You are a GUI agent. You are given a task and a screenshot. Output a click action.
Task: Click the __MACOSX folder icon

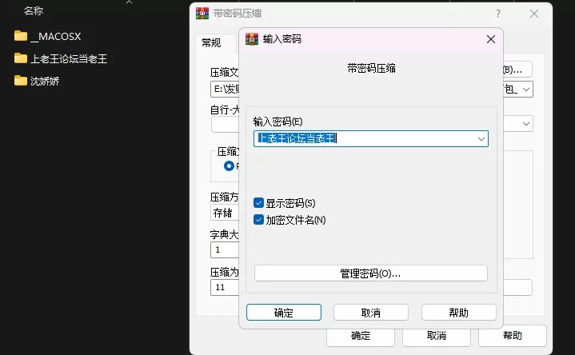[x=21, y=36]
